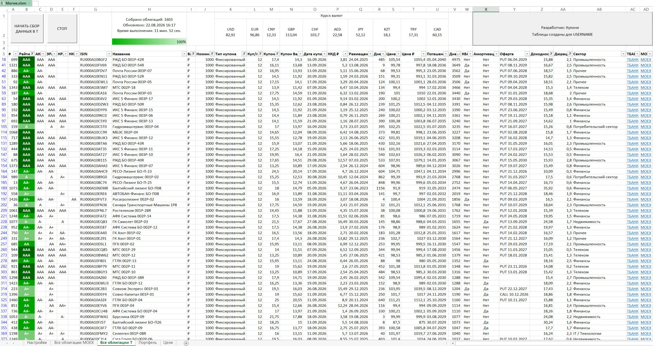Switch to the Все облигации MOEX sheet tab
653x346 pixels.
click(74, 343)
